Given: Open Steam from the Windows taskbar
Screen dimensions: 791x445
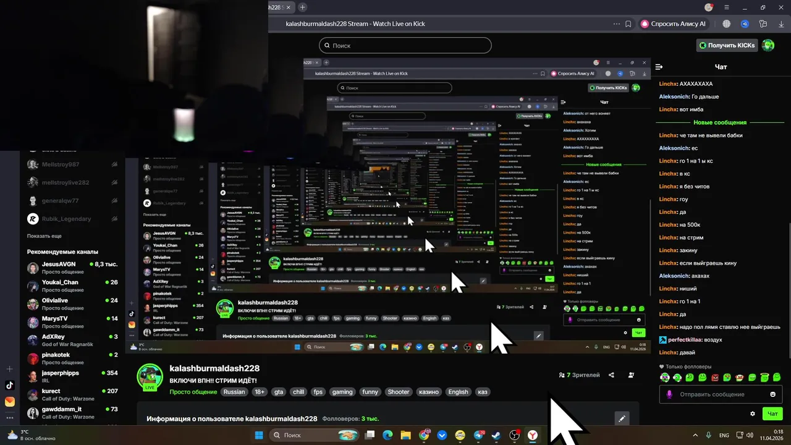Looking at the screenshot, I should point(496,435).
